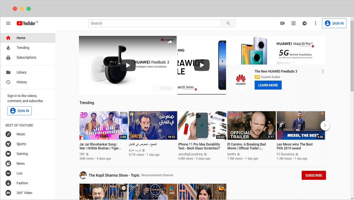354x200 pixels.
Task: Click the Sports ball icon
Action: coord(8,144)
